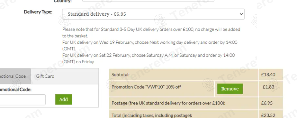Click the Promotion Code "VWP10" 10% off text
The image size is (297, 118).
click(x=146, y=87)
